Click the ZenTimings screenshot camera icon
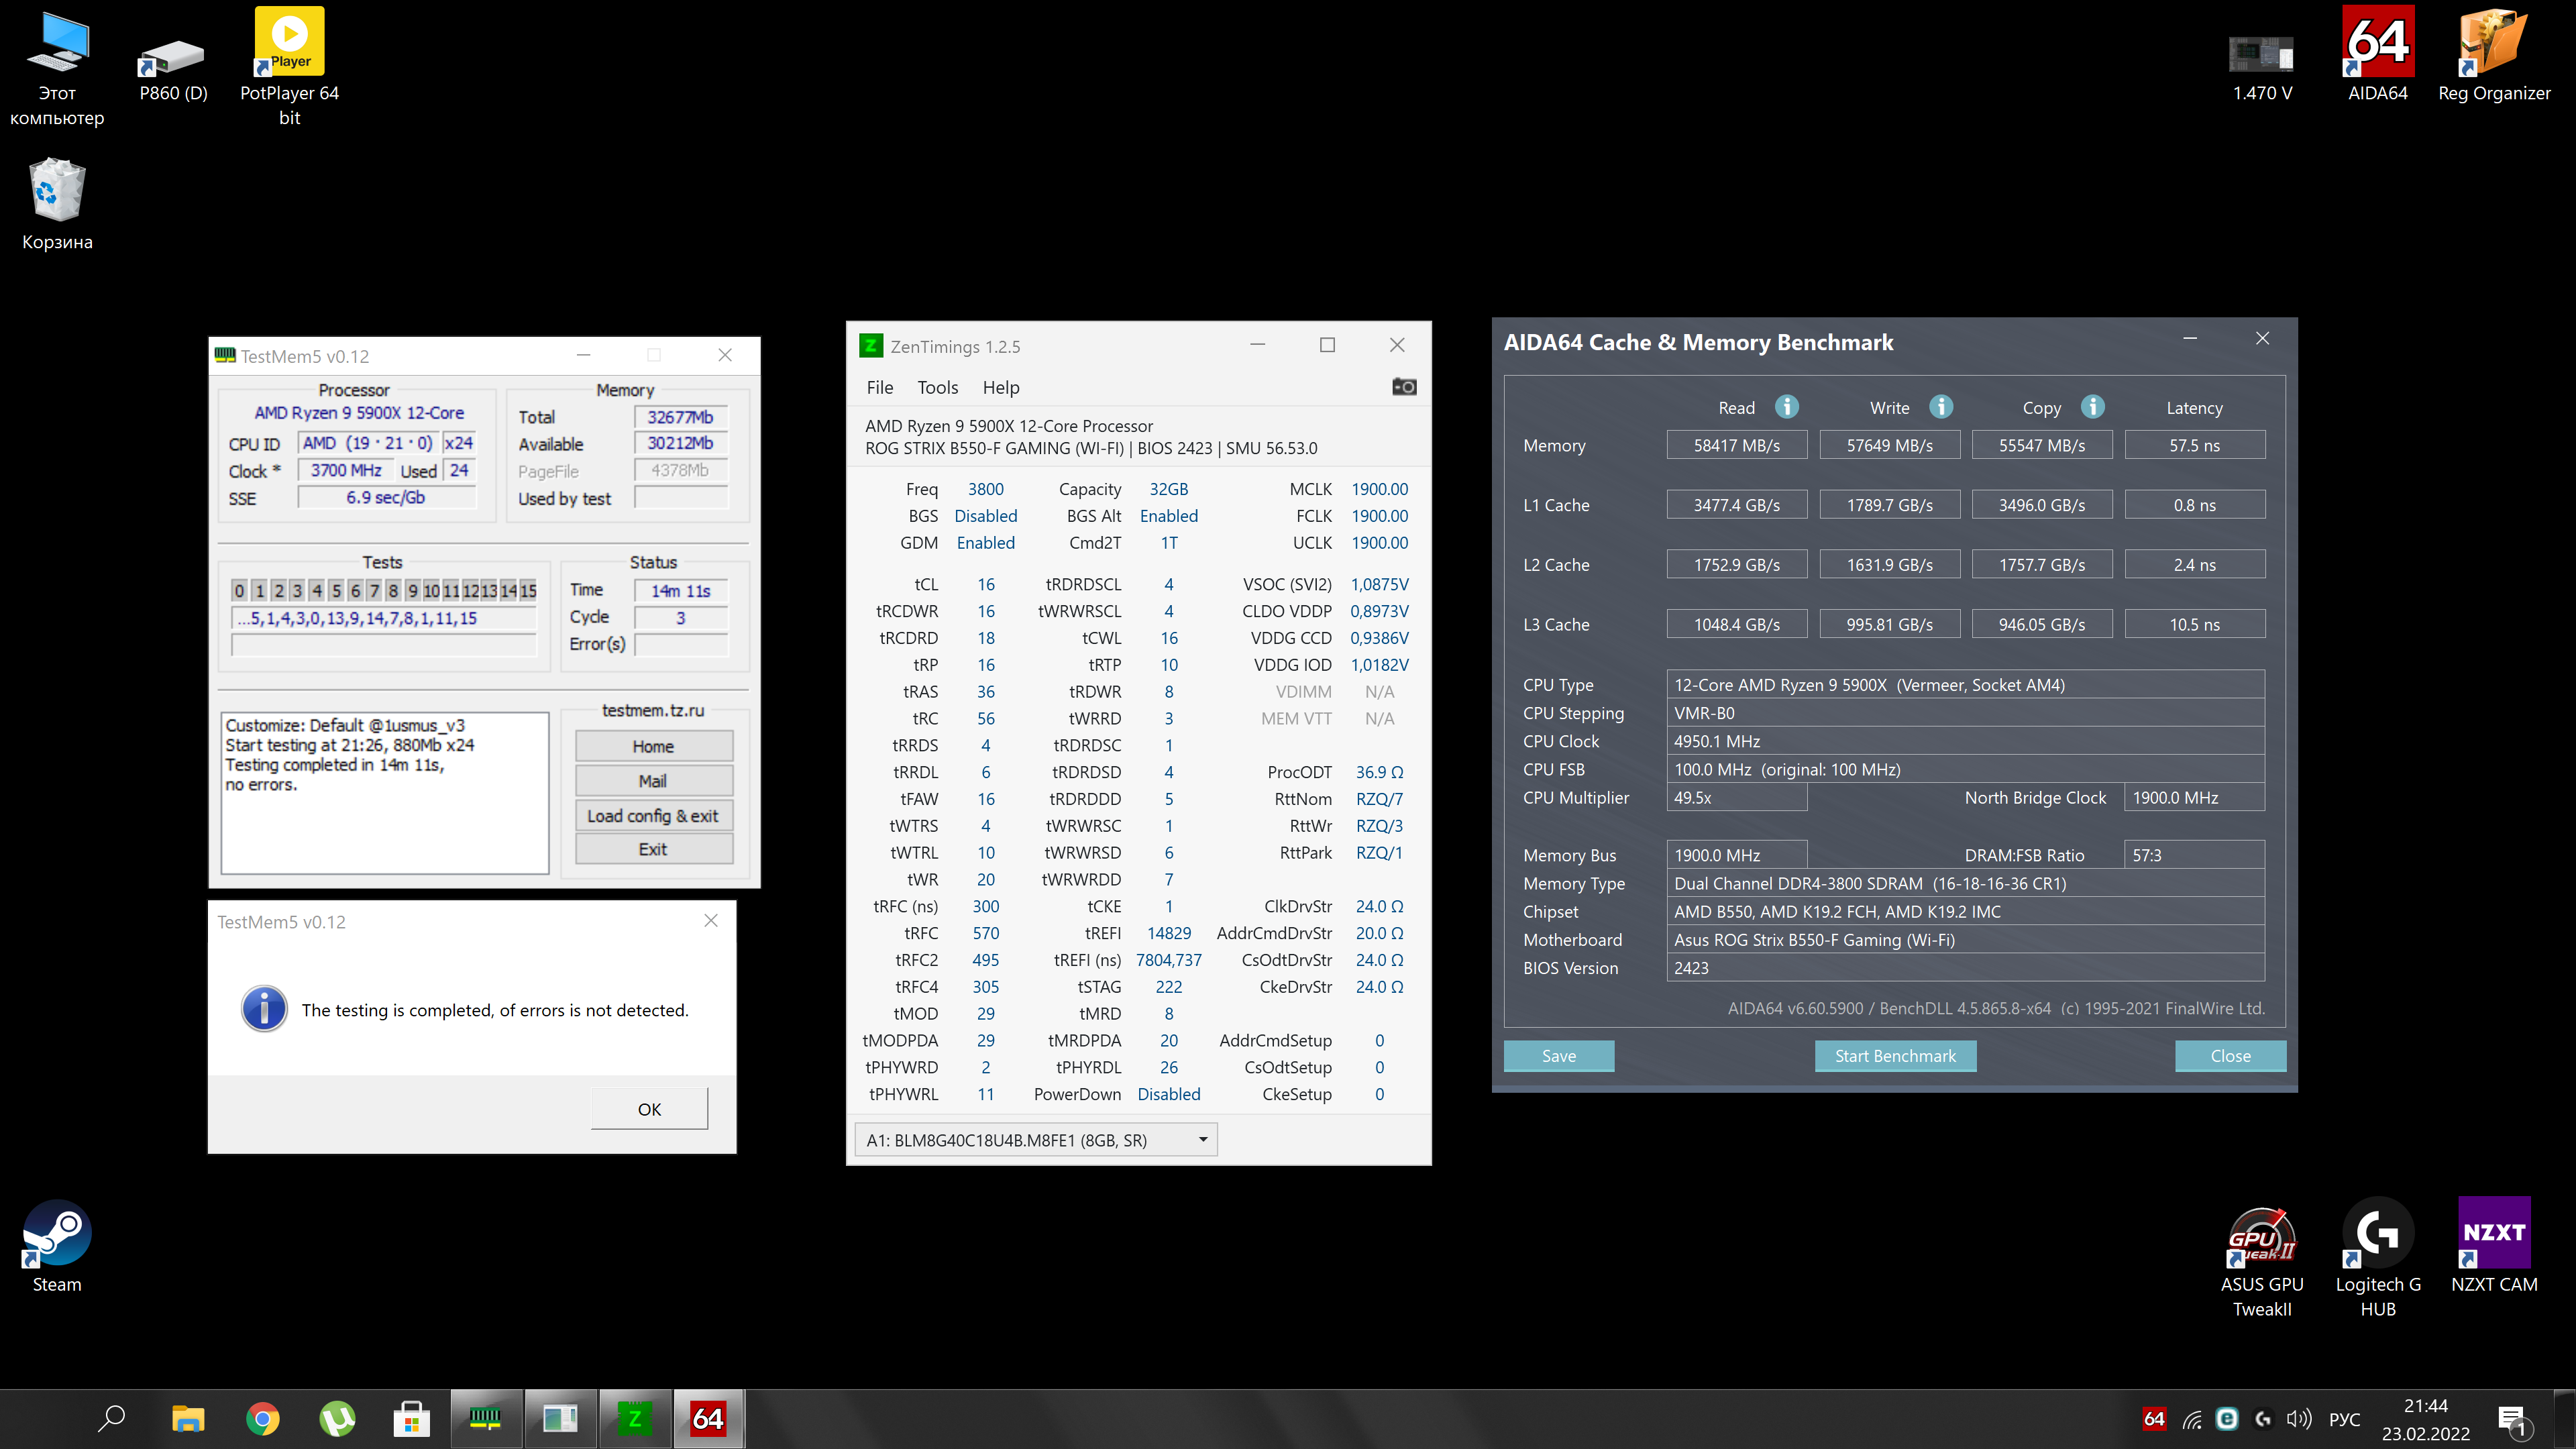This screenshot has height=1449, width=2576. pos(1404,387)
